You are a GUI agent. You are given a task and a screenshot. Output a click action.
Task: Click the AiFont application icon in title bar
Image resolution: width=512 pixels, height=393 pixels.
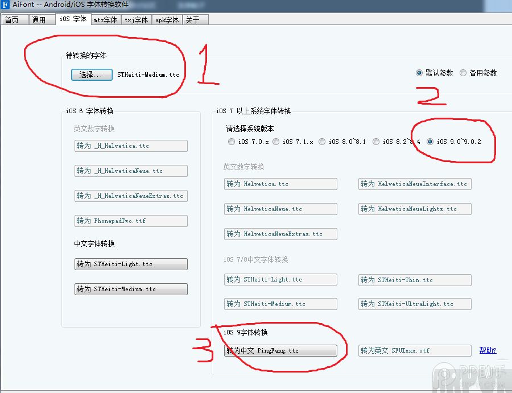tap(6, 5)
